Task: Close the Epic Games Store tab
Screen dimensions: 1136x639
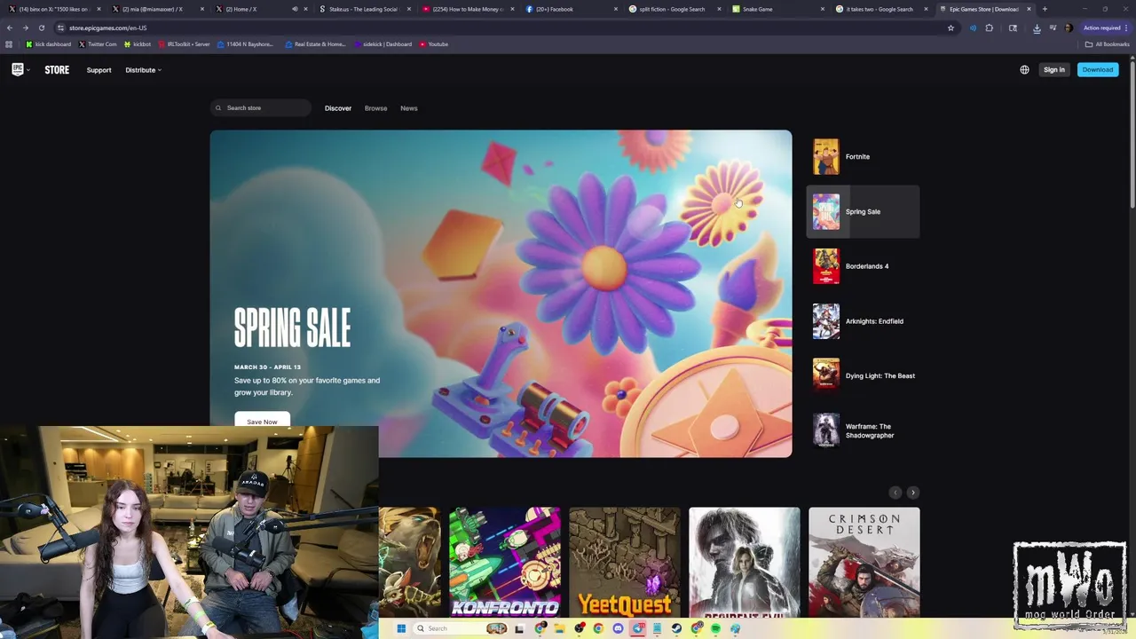Action: coord(1029,9)
